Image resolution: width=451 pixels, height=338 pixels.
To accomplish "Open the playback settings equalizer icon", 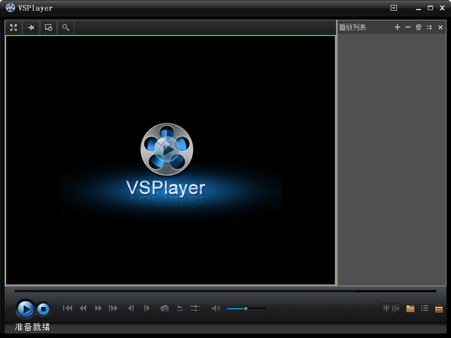I will click(x=194, y=308).
